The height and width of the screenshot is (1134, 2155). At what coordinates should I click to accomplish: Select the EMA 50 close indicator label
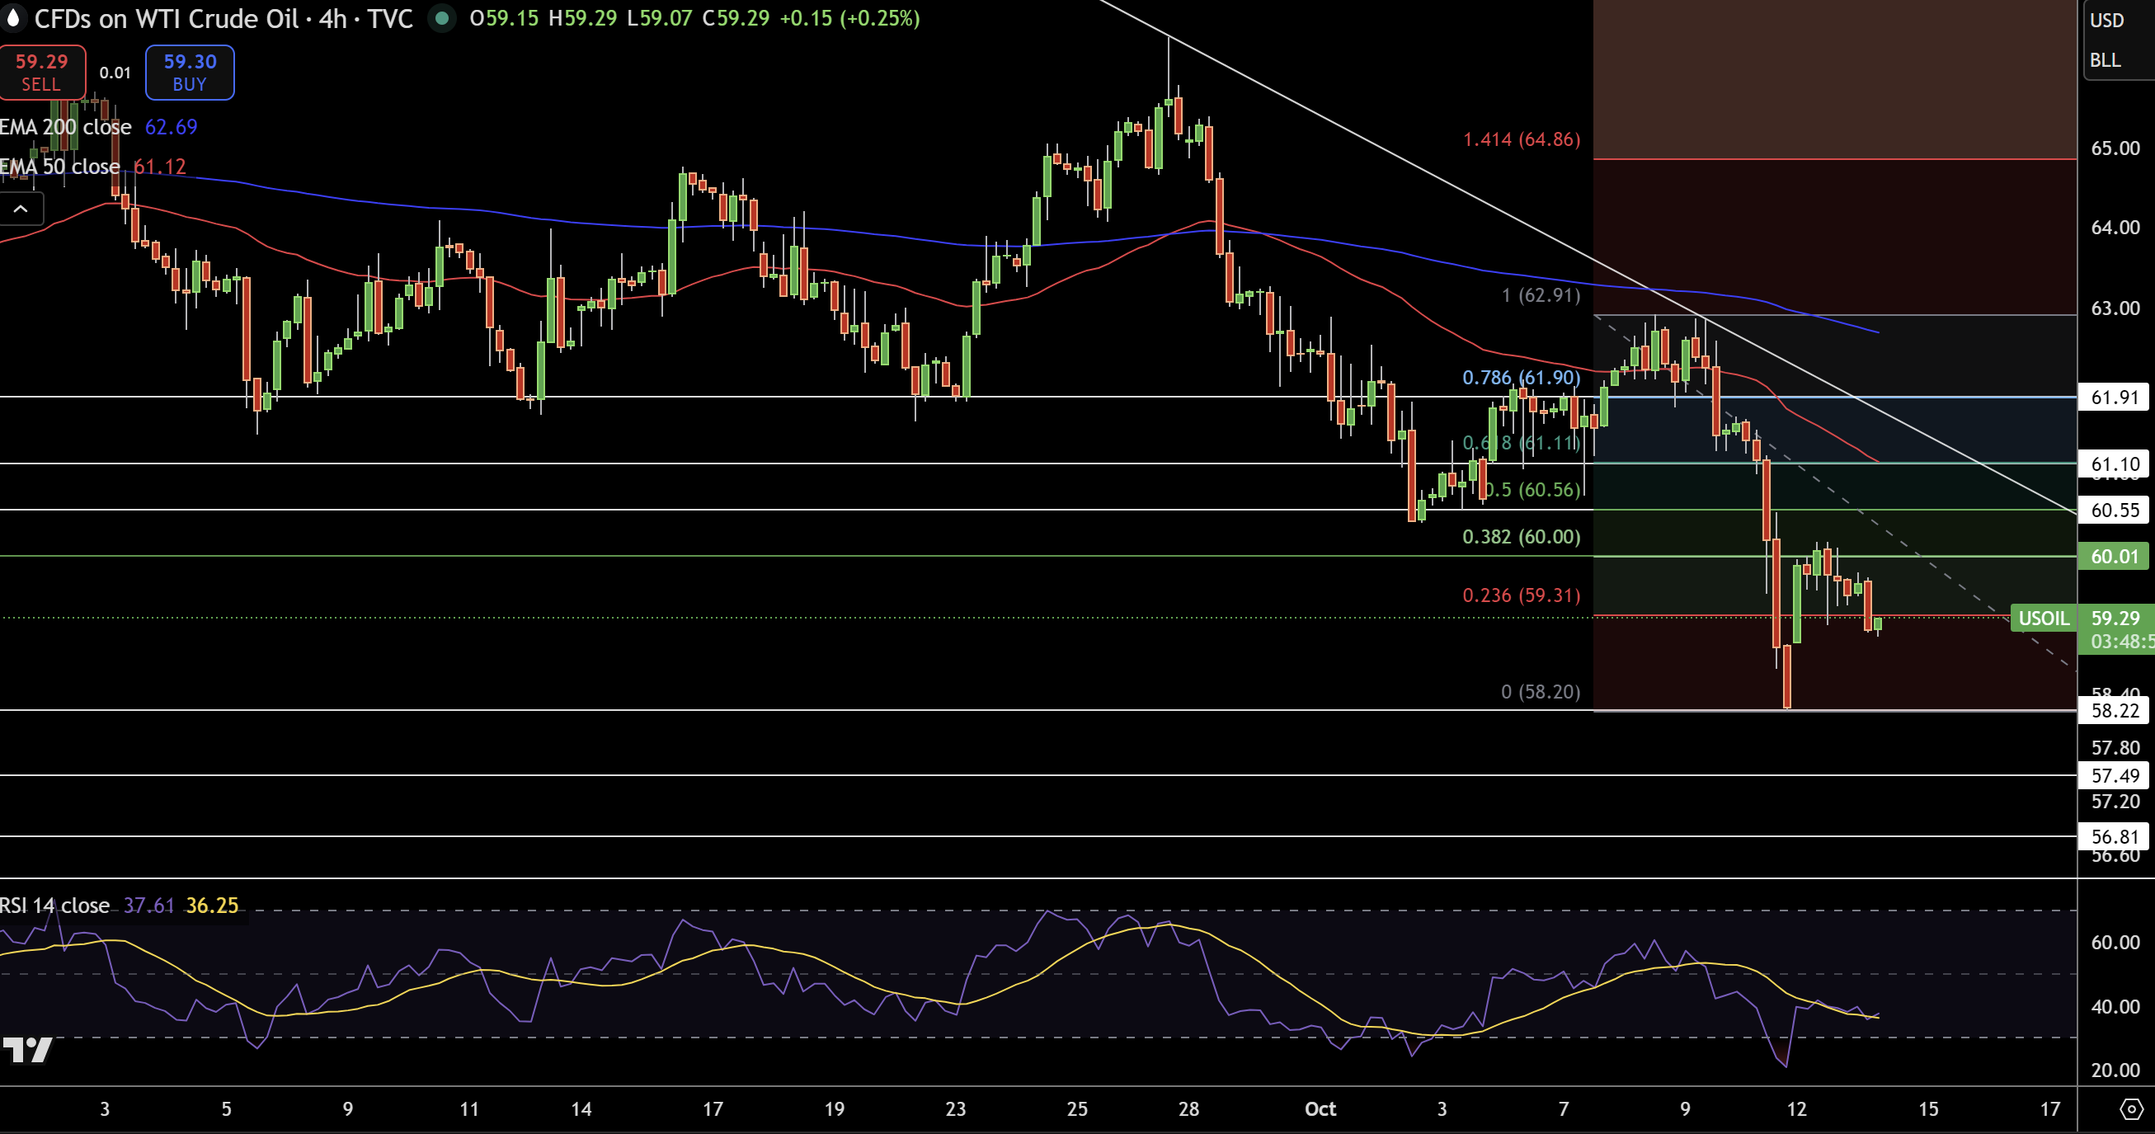[59, 167]
